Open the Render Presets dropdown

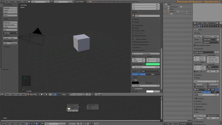[x=204, y=52]
